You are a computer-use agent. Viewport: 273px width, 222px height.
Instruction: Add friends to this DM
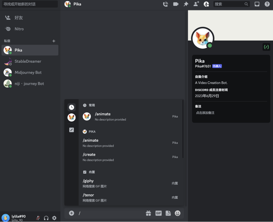(196, 4)
